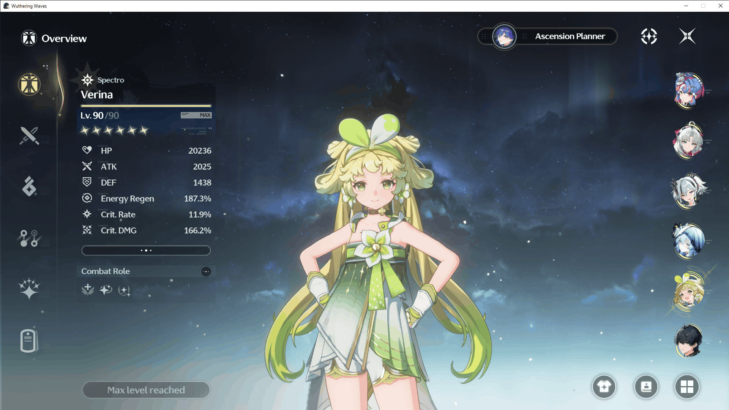
Task: Click the third combat role buff icon
Action: tap(124, 291)
